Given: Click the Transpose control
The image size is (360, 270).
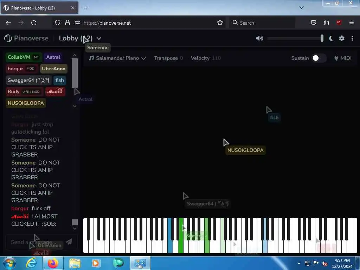Looking at the screenshot, I should click(168, 58).
